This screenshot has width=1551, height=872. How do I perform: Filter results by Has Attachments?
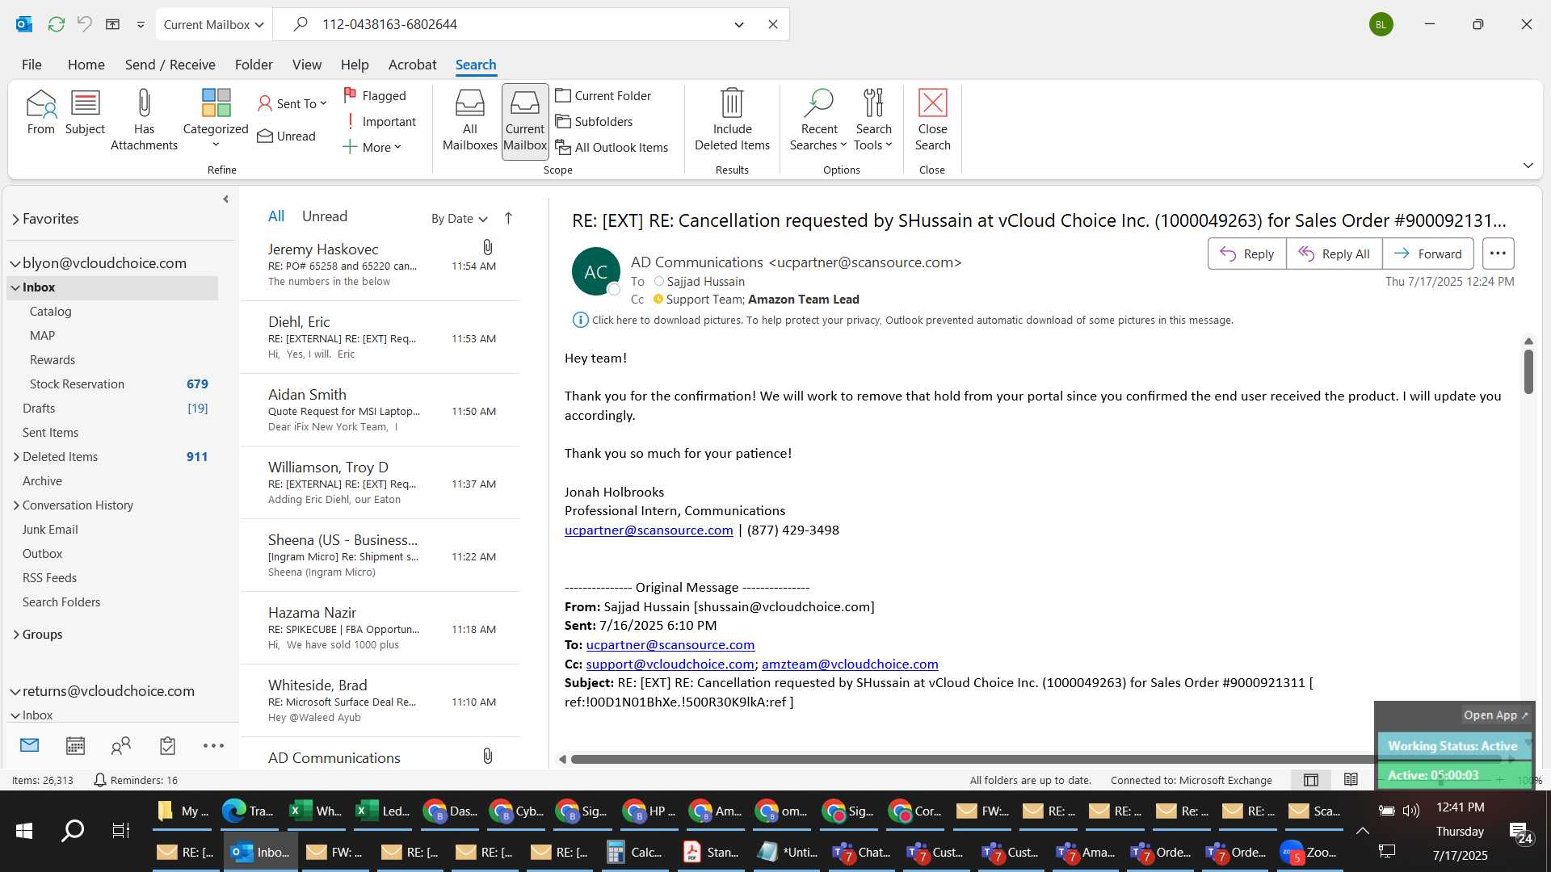click(144, 119)
